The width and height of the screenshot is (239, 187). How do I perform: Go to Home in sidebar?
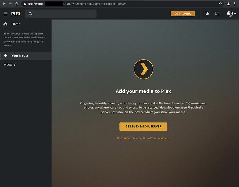point(26,24)
